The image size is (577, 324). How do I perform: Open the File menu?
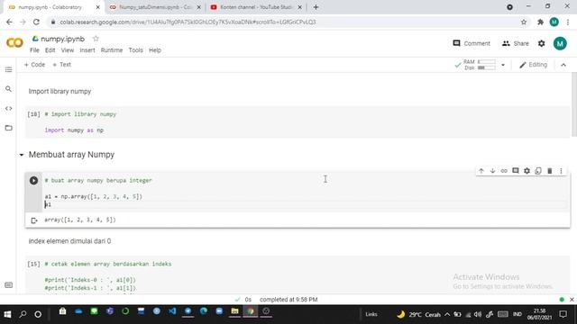point(34,50)
